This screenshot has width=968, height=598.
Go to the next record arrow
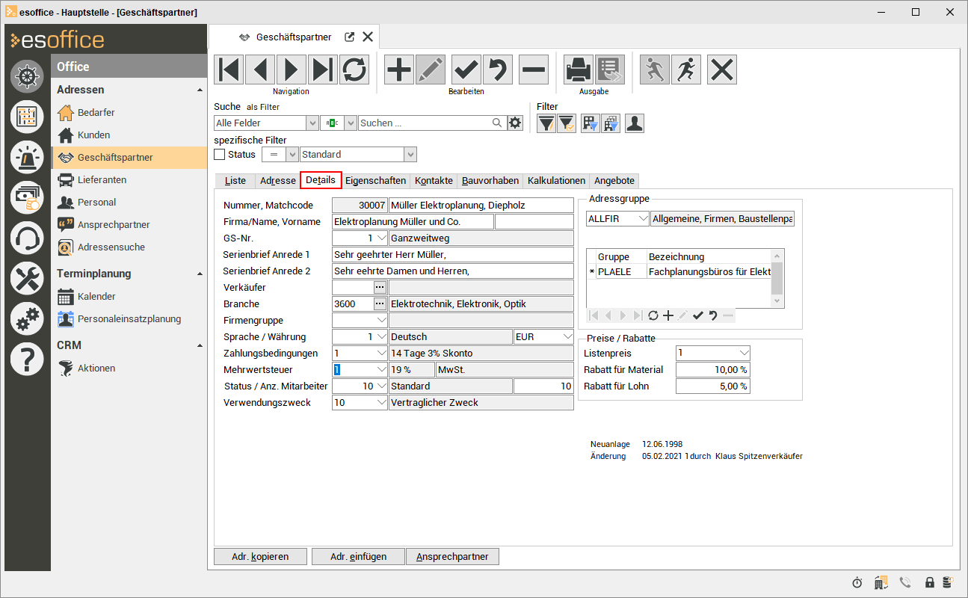click(x=292, y=70)
